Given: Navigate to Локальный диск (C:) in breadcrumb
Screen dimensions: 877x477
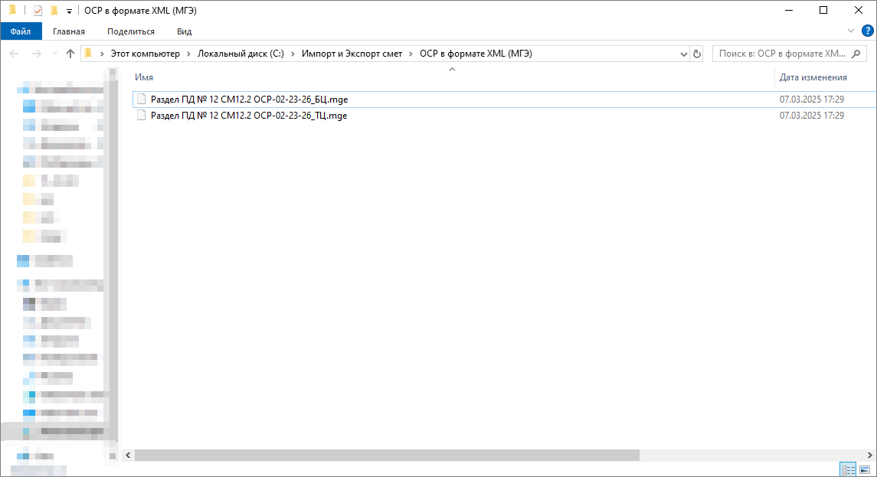Looking at the screenshot, I should (241, 54).
